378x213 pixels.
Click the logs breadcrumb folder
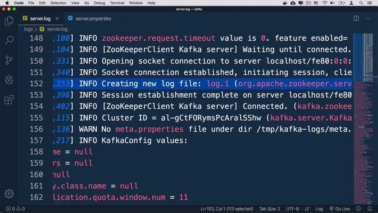(x=28, y=29)
